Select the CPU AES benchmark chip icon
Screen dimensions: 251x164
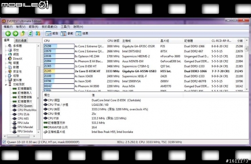pyautogui.click(x=15, y=119)
